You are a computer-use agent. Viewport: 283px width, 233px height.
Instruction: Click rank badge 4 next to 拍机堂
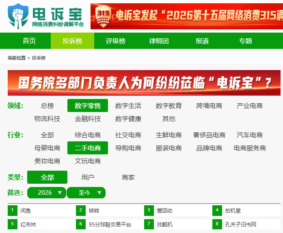217,210
